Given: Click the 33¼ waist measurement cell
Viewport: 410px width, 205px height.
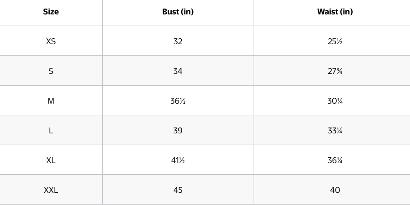Looking at the screenshot, I should point(335,130).
